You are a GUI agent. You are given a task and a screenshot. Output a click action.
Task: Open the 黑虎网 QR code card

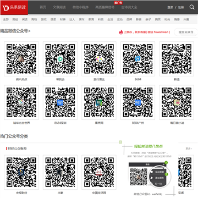pyautogui.click(x=99, y=102)
